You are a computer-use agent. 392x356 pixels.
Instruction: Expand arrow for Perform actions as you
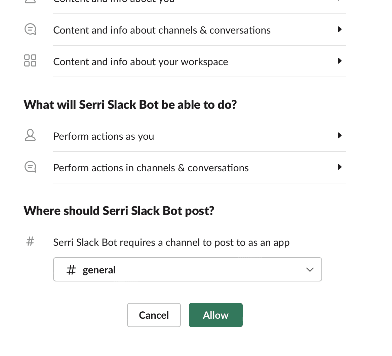click(x=340, y=135)
